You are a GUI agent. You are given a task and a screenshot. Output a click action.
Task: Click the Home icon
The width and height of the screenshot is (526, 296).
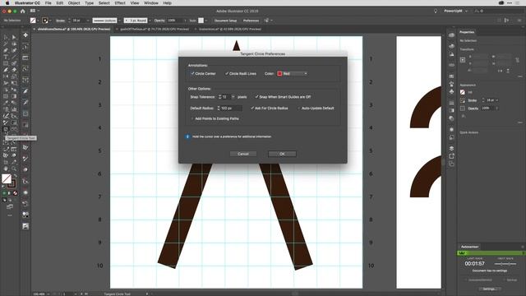[23, 11]
